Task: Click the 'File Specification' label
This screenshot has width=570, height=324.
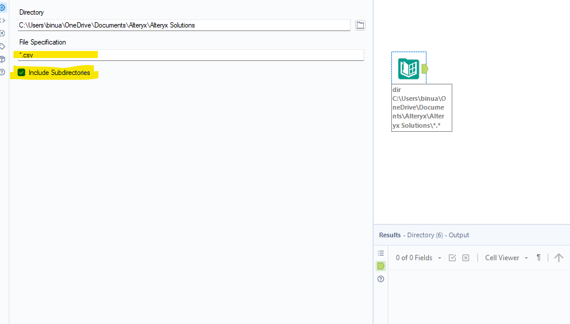Action: (x=43, y=42)
